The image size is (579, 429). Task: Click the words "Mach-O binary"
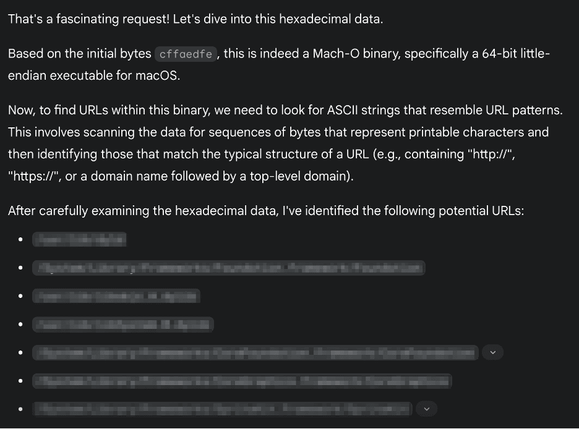pos(356,54)
